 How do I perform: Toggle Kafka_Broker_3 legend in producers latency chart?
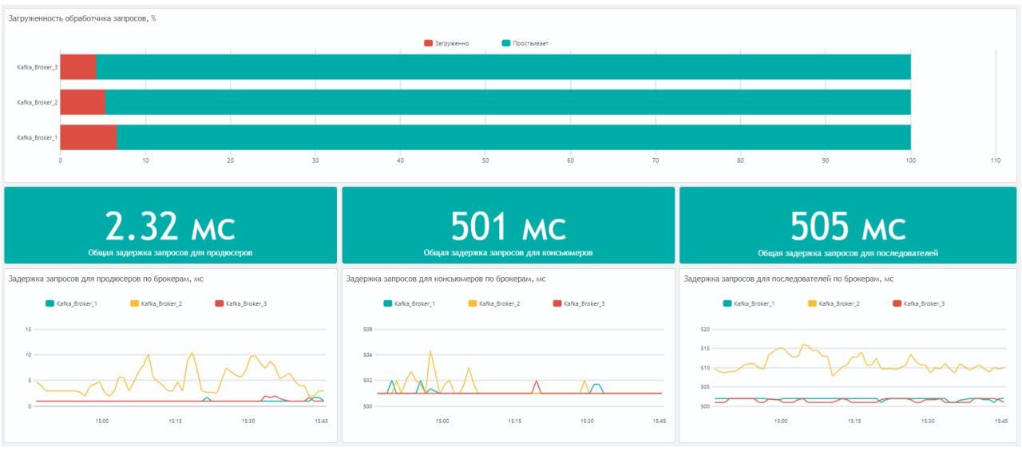click(x=240, y=303)
